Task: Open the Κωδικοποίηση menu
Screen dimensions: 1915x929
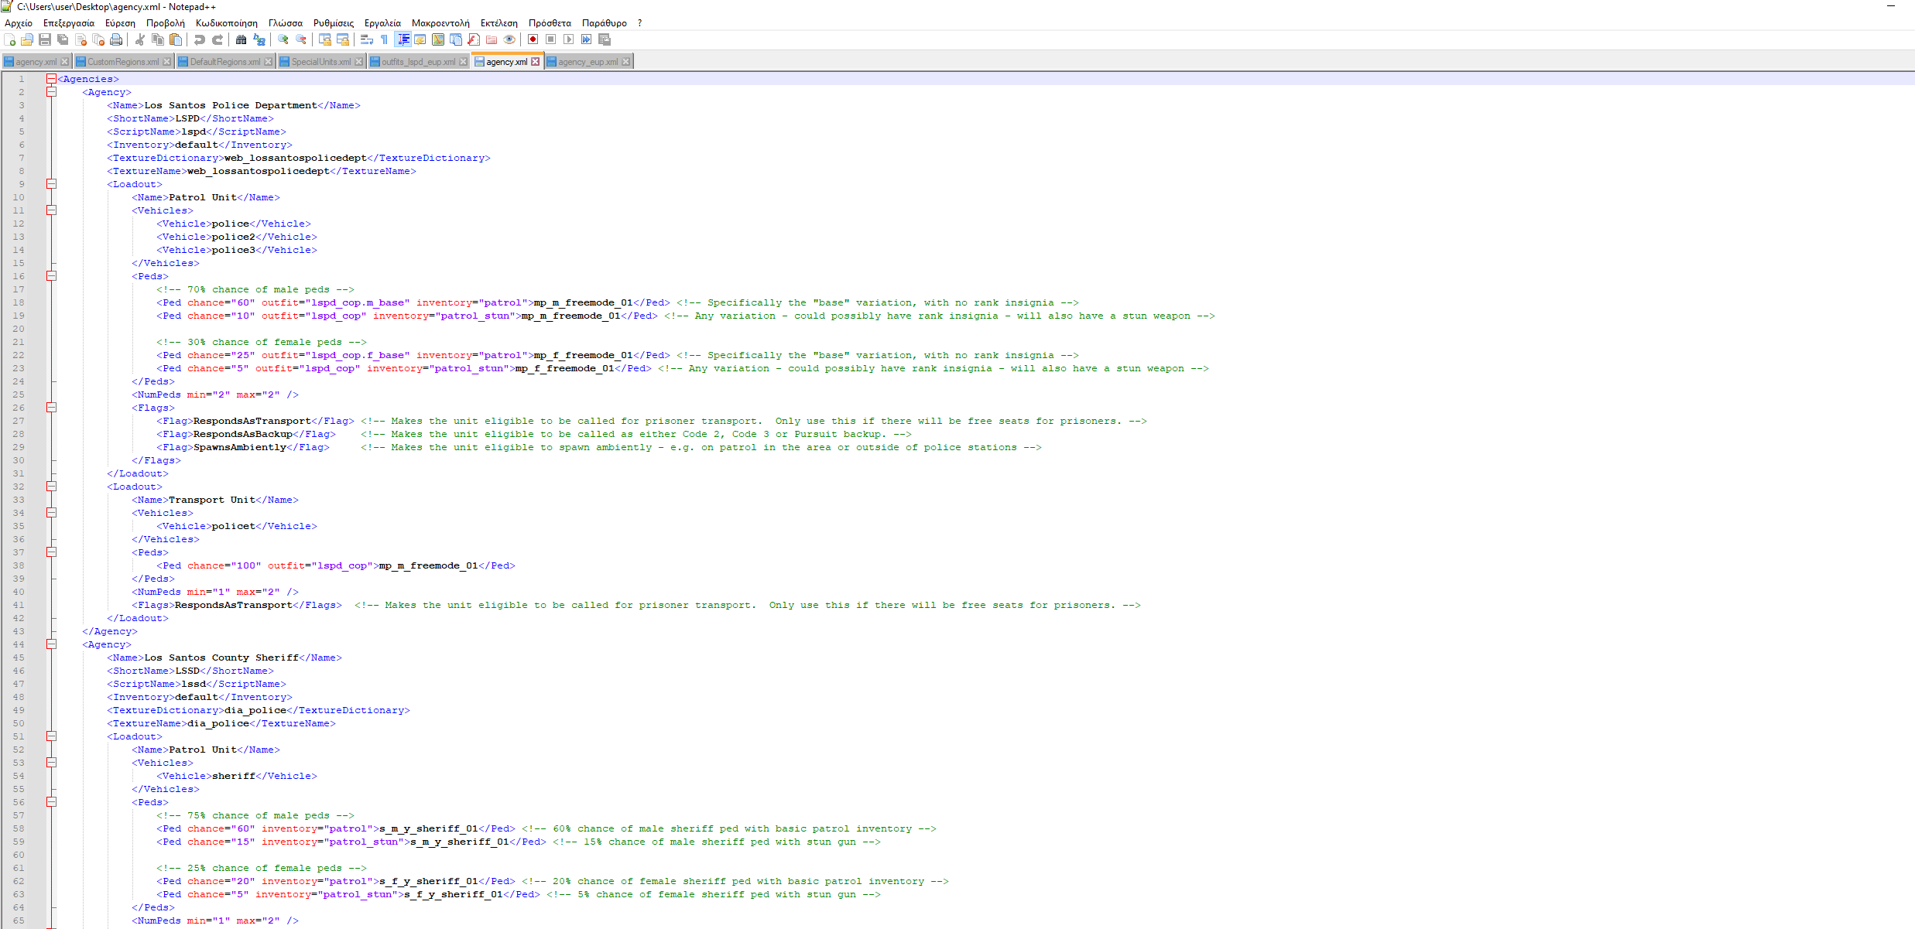Action: (x=226, y=23)
